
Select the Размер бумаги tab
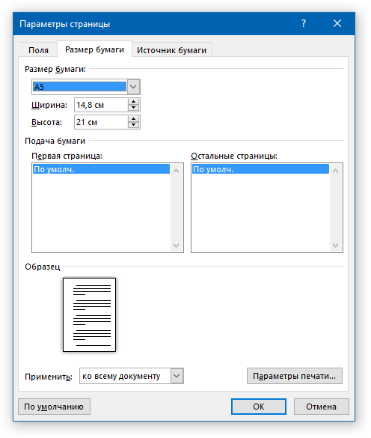tap(94, 49)
